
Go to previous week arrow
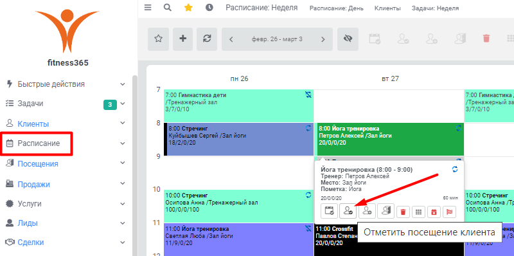click(x=231, y=39)
